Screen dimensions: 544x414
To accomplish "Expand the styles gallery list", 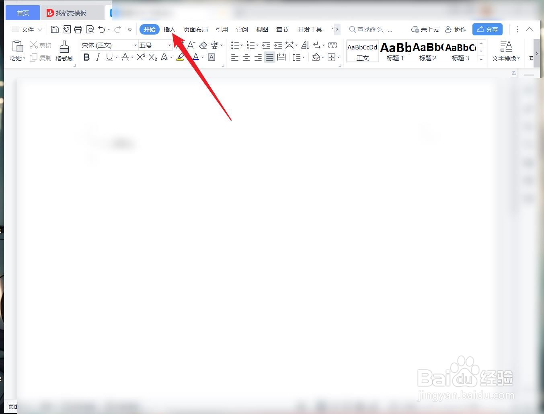I will [x=481, y=59].
